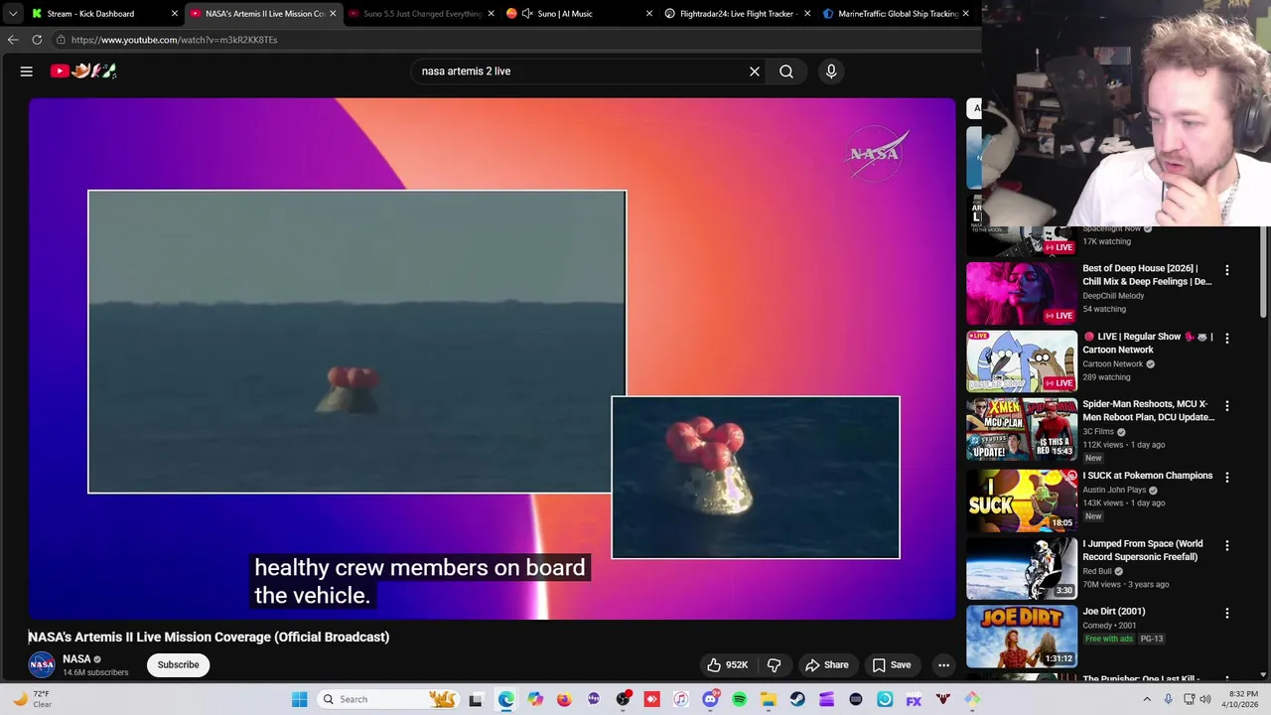The height and width of the screenshot is (715, 1271).
Task: Open Task View on the taskbar
Action: [476, 699]
